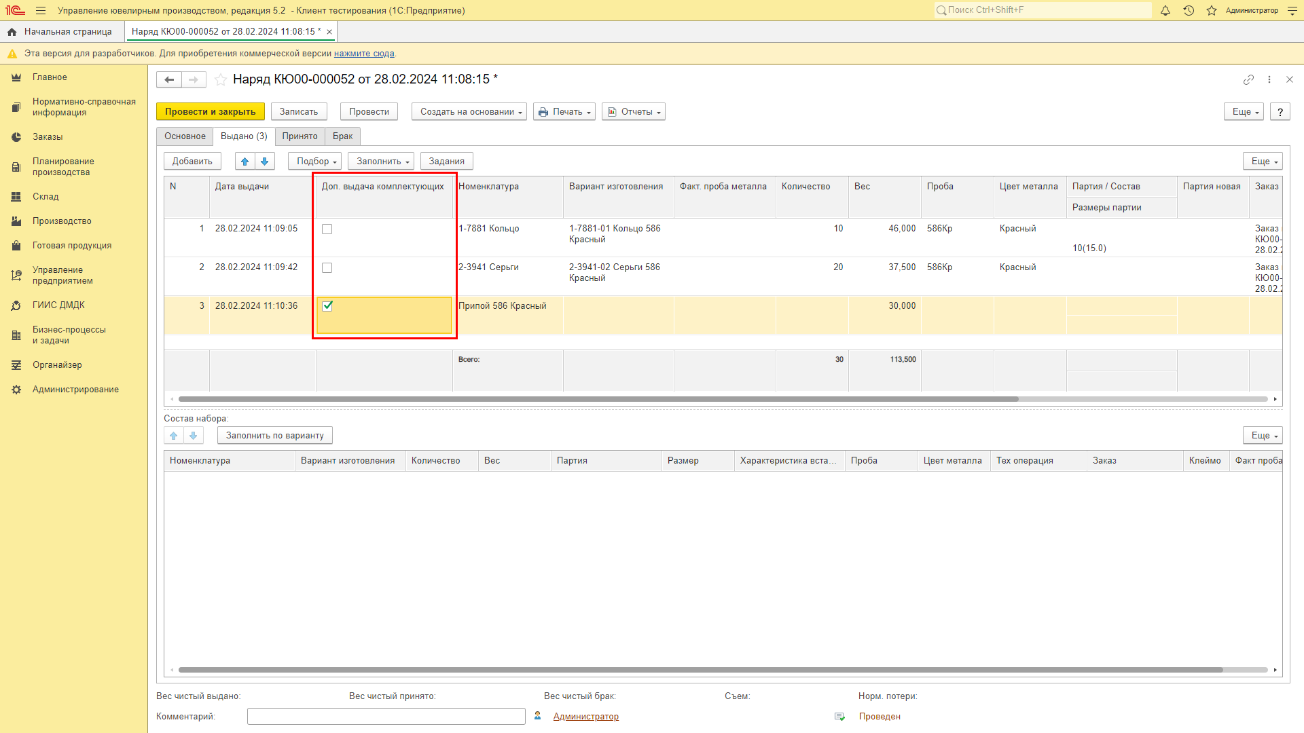Open Заказы section

point(48,137)
